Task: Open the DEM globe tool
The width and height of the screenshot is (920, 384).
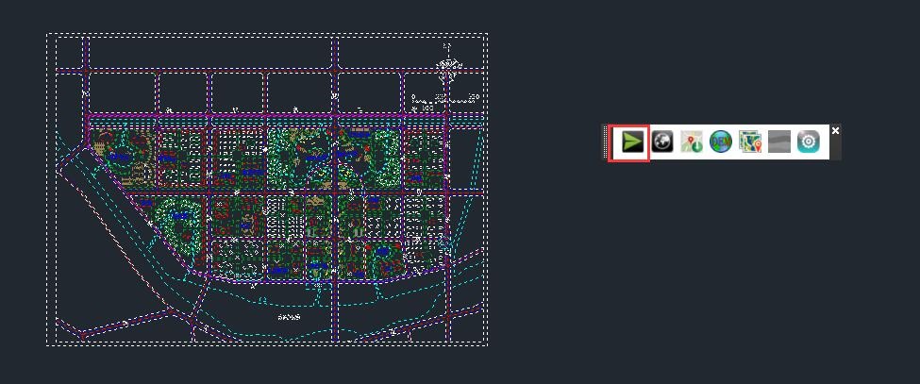Action: [721, 142]
